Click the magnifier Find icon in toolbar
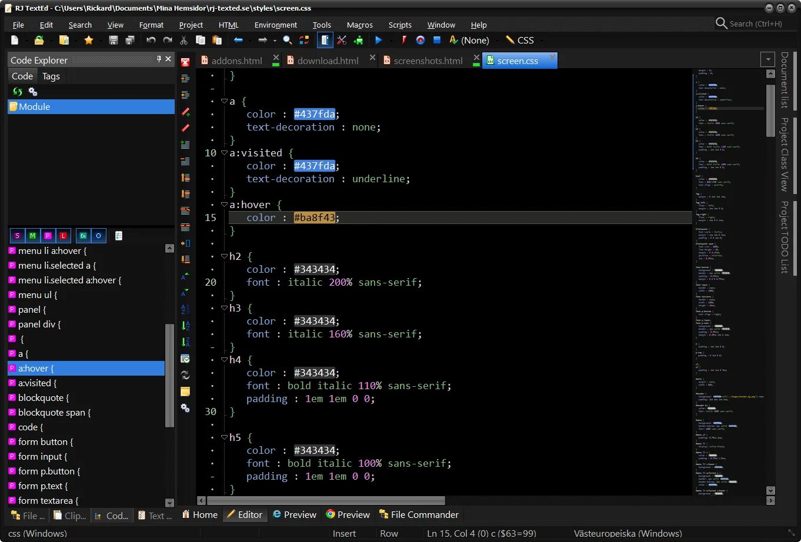 coord(288,40)
